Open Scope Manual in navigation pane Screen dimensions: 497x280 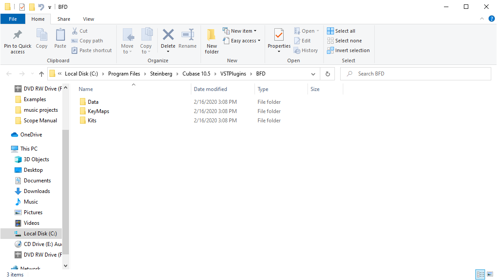point(36,121)
